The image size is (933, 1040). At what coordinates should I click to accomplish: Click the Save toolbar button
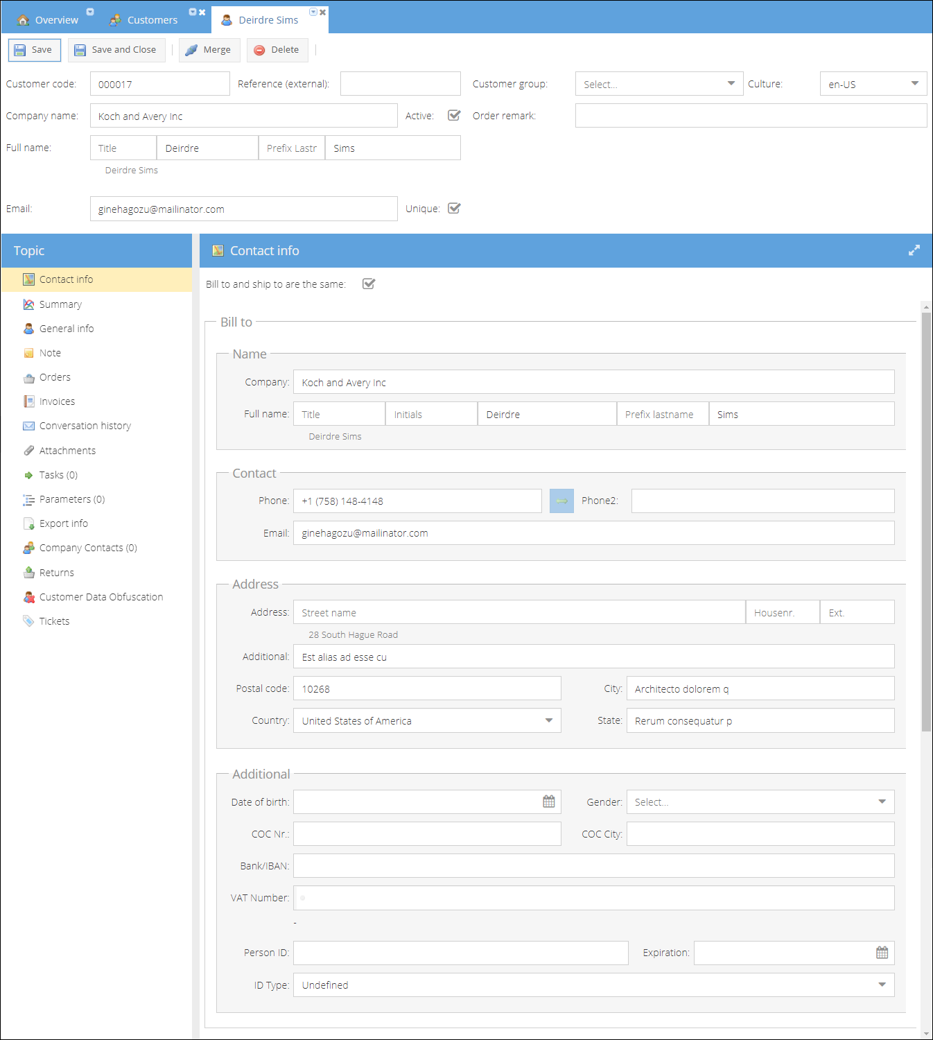(35, 50)
